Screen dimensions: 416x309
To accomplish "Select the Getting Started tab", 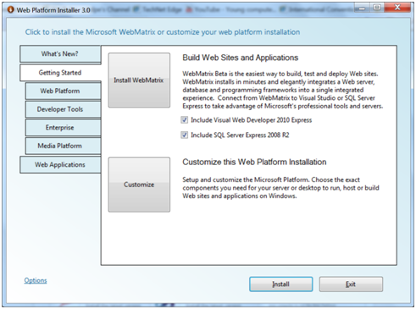I will tap(60, 73).
